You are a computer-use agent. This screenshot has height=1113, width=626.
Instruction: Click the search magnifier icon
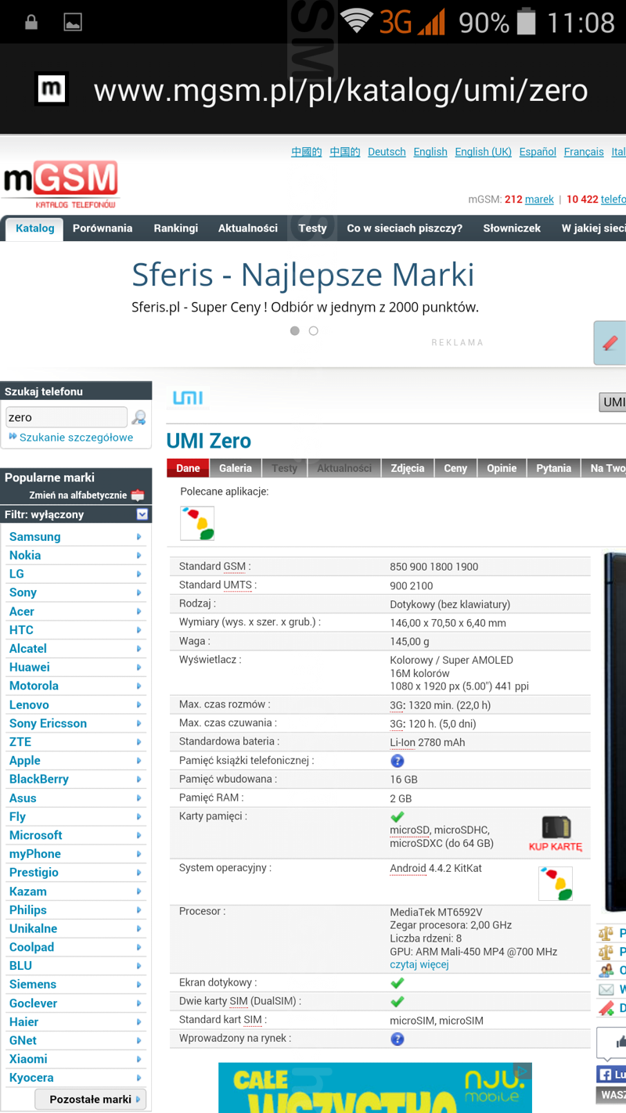click(x=139, y=417)
